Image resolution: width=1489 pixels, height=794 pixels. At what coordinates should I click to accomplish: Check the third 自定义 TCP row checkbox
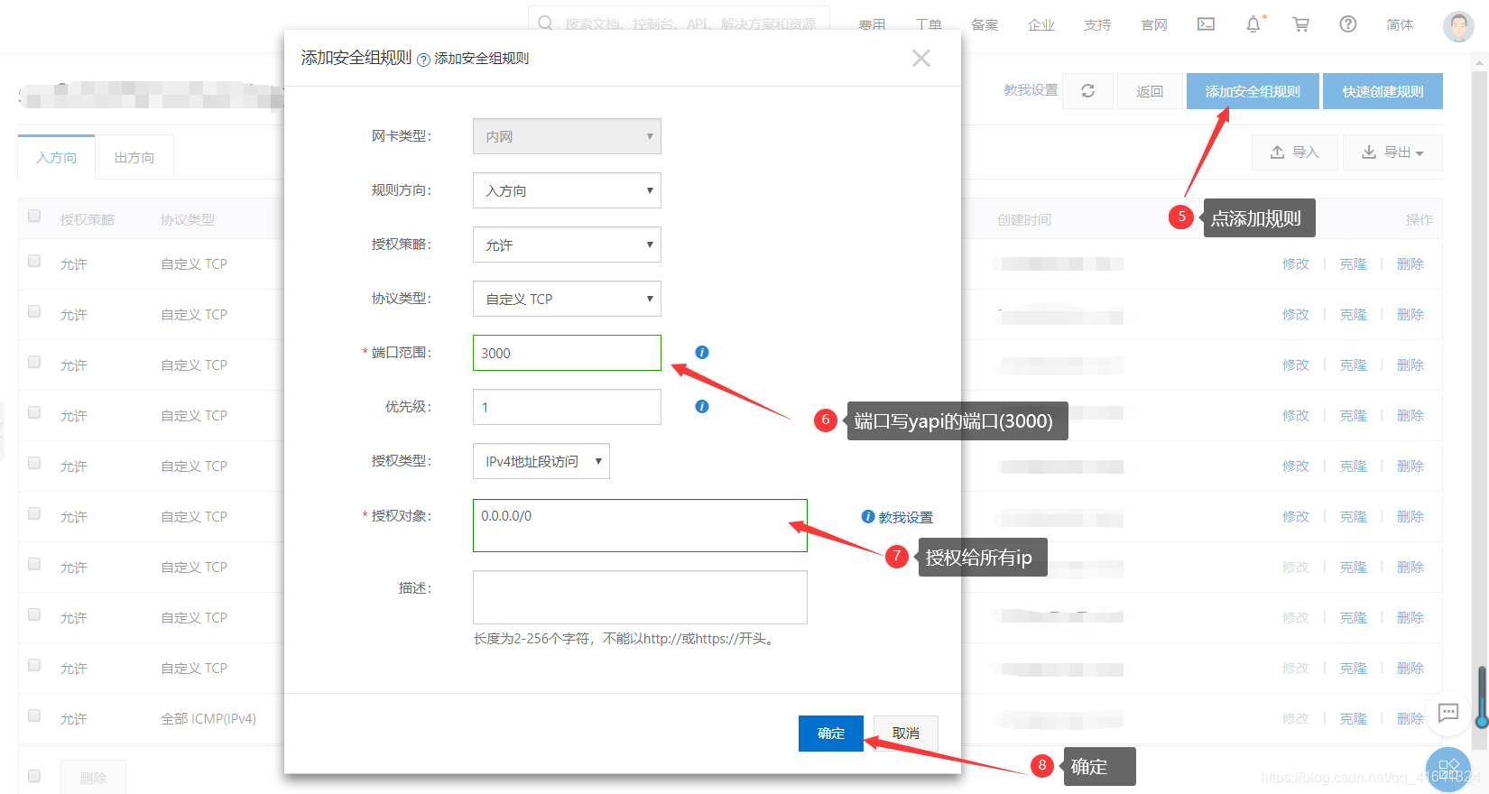click(x=34, y=362)
